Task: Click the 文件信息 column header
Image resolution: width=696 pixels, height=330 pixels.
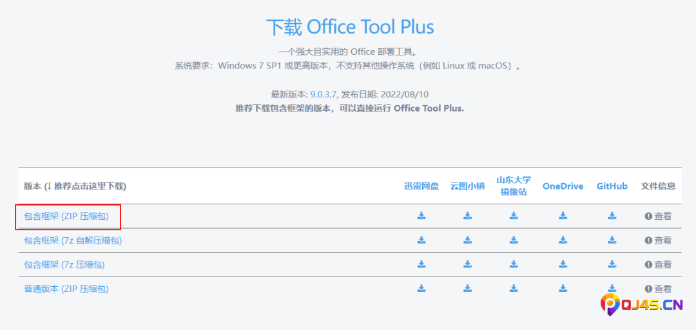Action: click(x=658, y=186)
